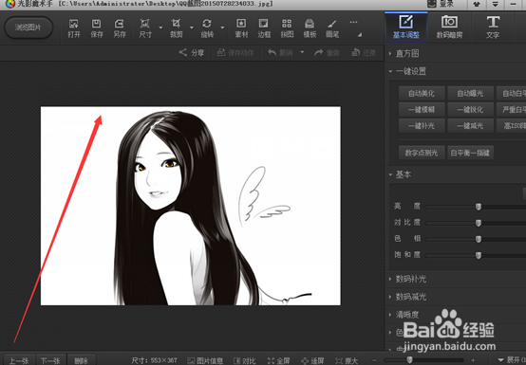Click the 一键减光 button
This screenshot has height=365, width=526.
(x=470, y=126)
